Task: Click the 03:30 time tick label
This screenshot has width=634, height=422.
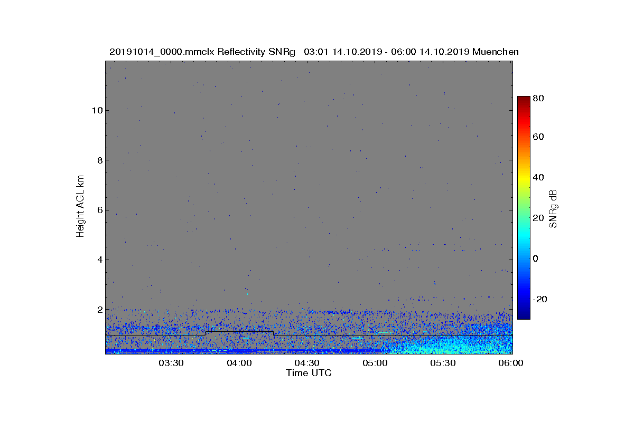Action: pos(171,363)
